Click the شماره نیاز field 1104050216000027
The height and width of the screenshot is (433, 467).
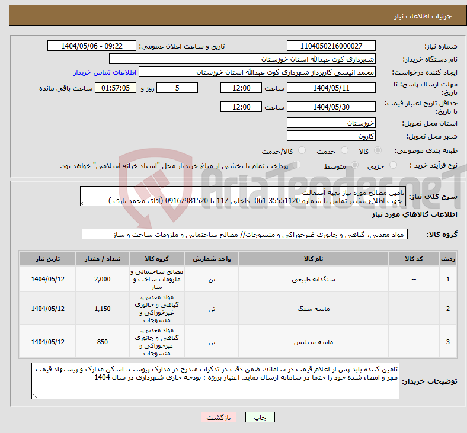(331, 46)
